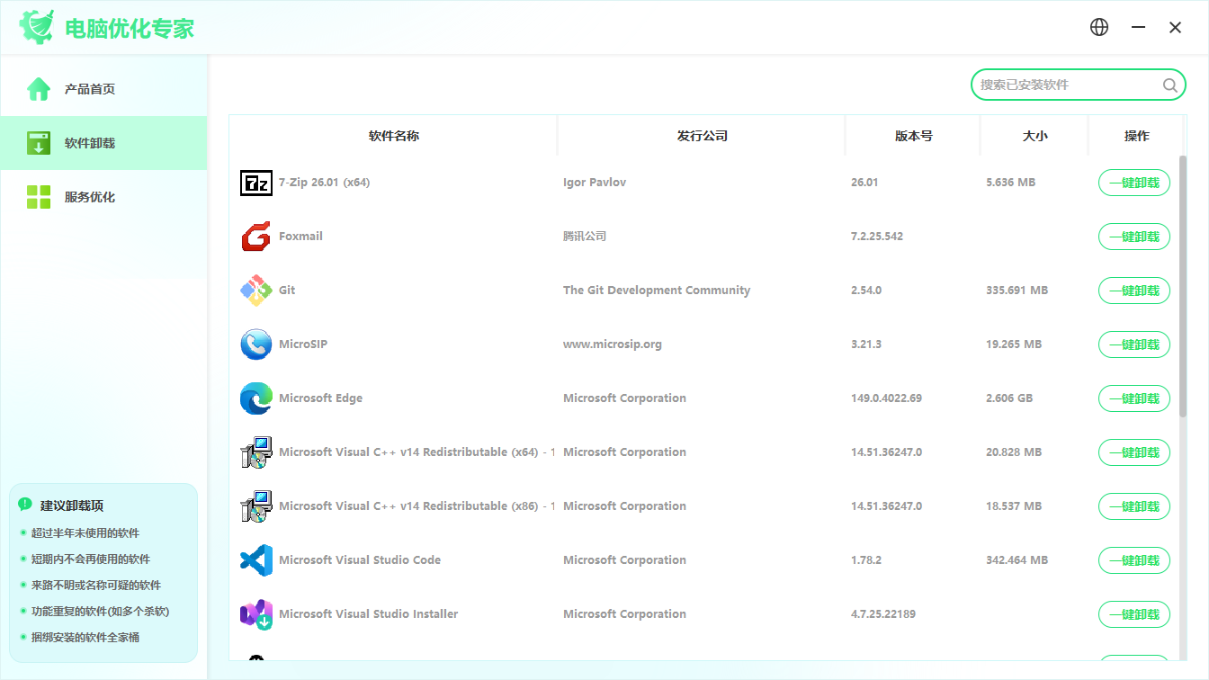Click the search magnifier icon
This screenshot has width=1209, height=680.
click(x=1169, y=85)
